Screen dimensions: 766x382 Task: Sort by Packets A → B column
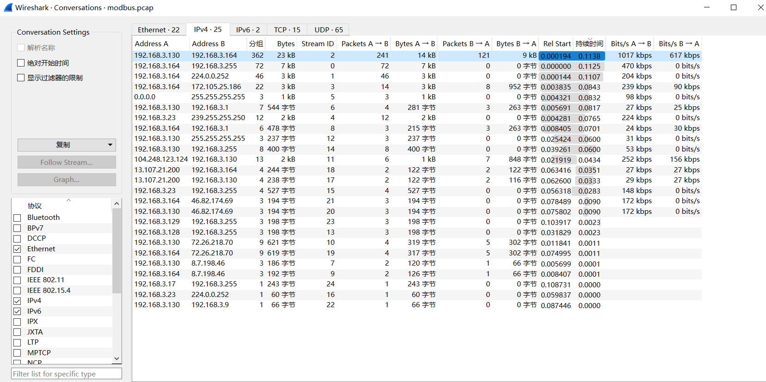point(364,43)
